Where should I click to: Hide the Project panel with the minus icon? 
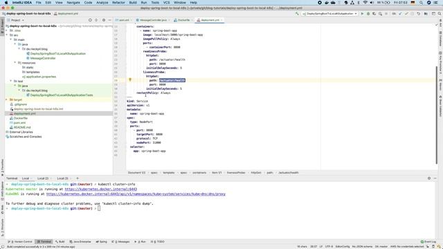[x=109, y=20]
